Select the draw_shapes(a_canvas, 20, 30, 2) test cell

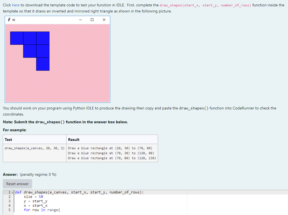point(34,148)
